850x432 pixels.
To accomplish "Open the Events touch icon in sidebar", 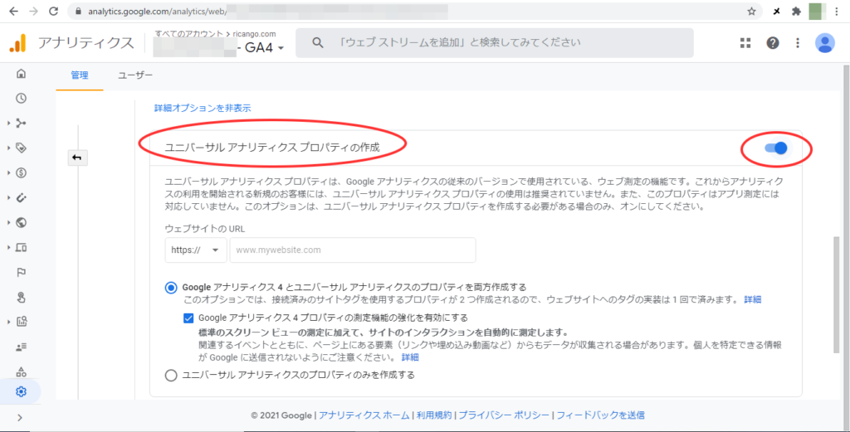I will pyautogui.click(x=21, y=297).
